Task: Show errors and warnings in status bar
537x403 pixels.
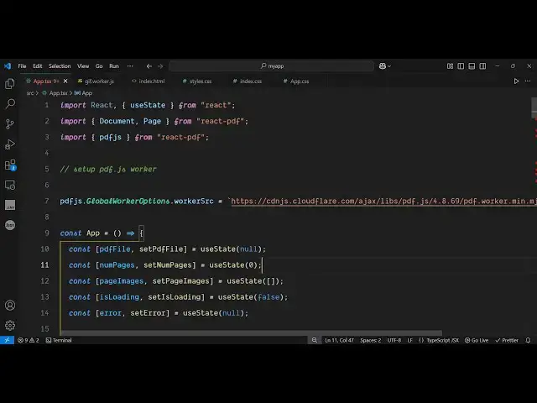Action: pos(28,340)
